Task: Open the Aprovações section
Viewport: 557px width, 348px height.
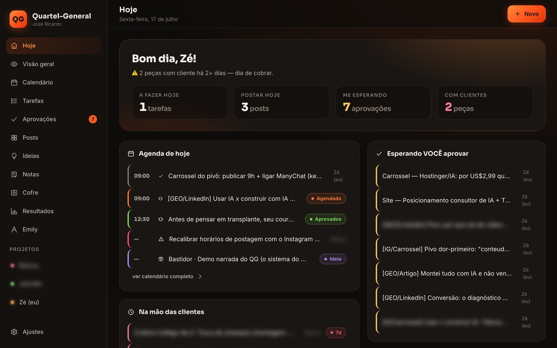Action: tap(54, 119)
